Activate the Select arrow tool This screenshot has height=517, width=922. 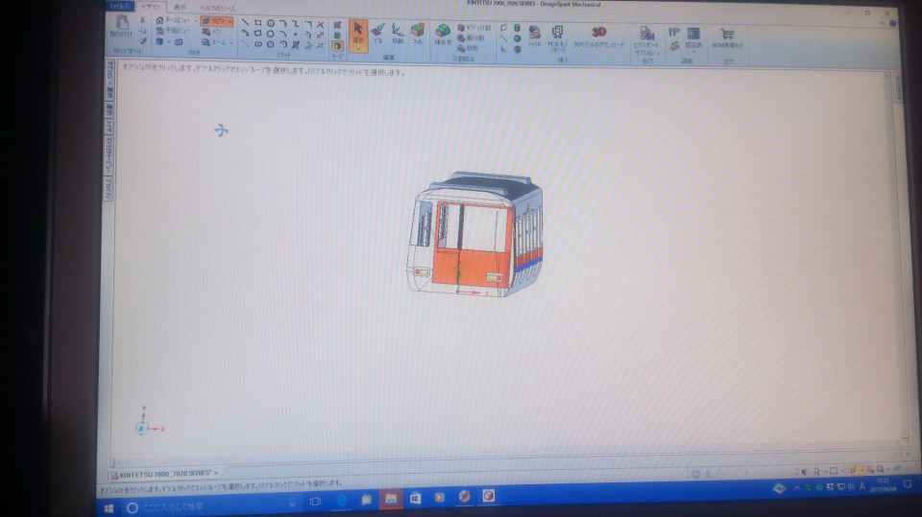click(358, 33)
